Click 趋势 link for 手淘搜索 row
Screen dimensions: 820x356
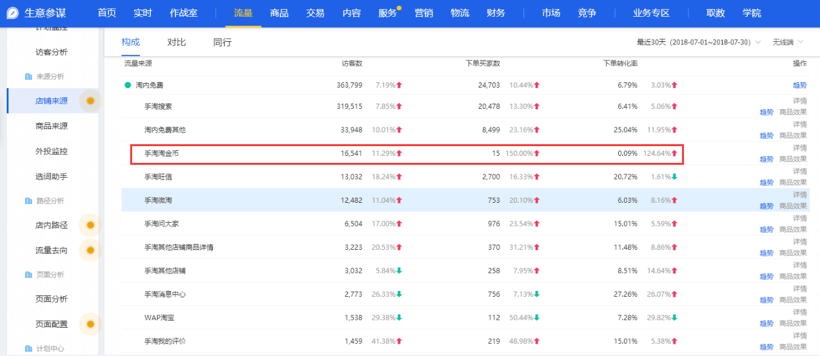pyautogui.click(x=766, y=112)
